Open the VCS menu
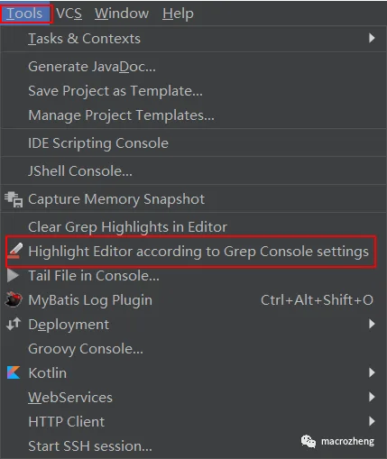Screen dimensions: 387x459 [69, 14]
